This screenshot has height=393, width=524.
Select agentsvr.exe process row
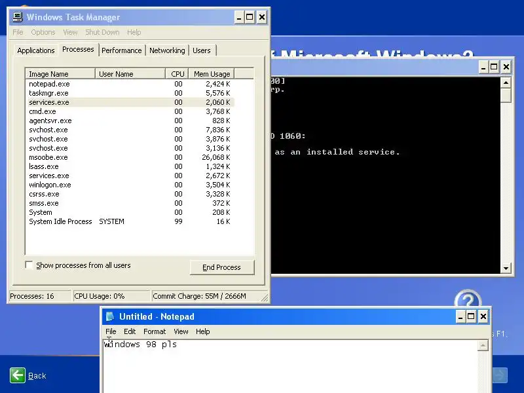pyautogui.click(x=130, y=121)
